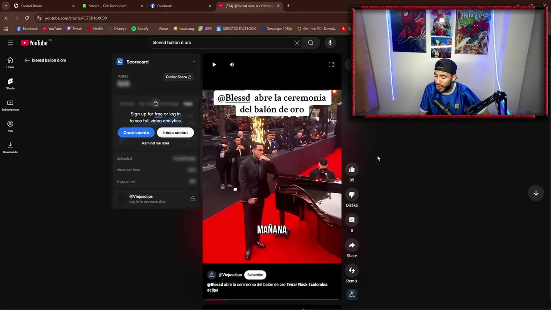Open @Viejosclips channel name under the video
Screen dimensions: 551x310
click(x=230, y=275)
